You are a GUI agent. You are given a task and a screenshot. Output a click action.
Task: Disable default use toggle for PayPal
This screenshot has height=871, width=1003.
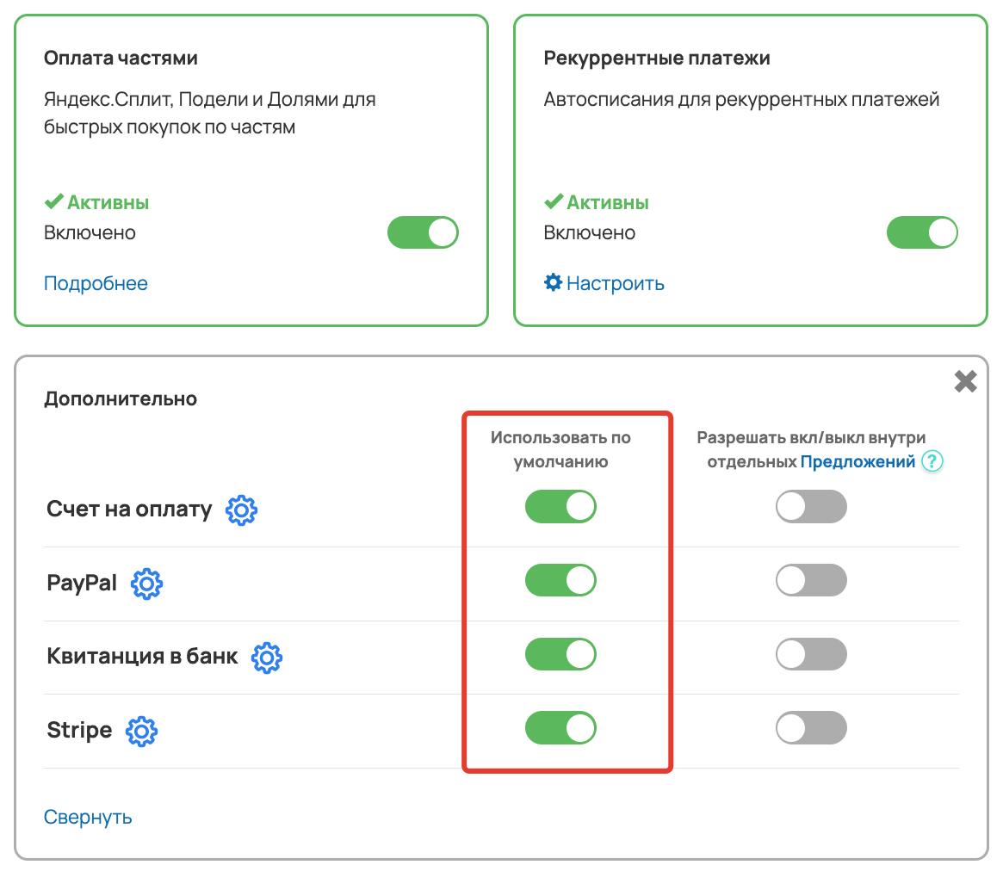(560, 580)
